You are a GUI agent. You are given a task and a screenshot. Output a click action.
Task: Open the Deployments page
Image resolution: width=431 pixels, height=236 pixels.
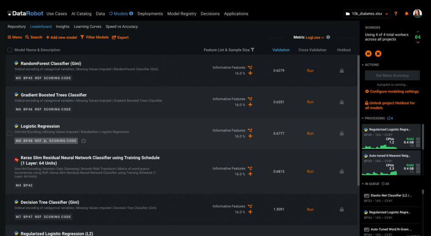coord(150,13)
